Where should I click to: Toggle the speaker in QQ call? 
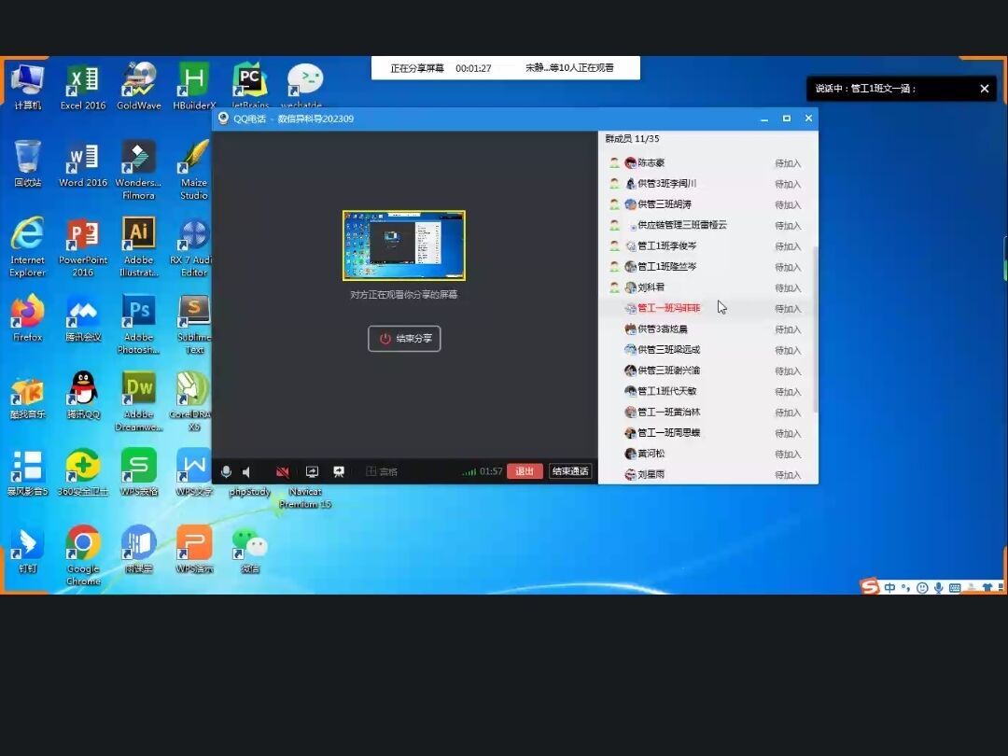(247, 472)
